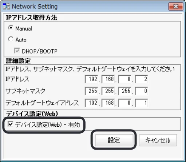Click サブネットマスク fourth octet field 0
Screen dimensions: 186x162
141,91
